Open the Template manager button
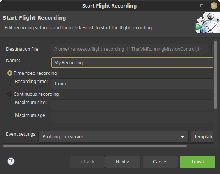 pos(202,137)
